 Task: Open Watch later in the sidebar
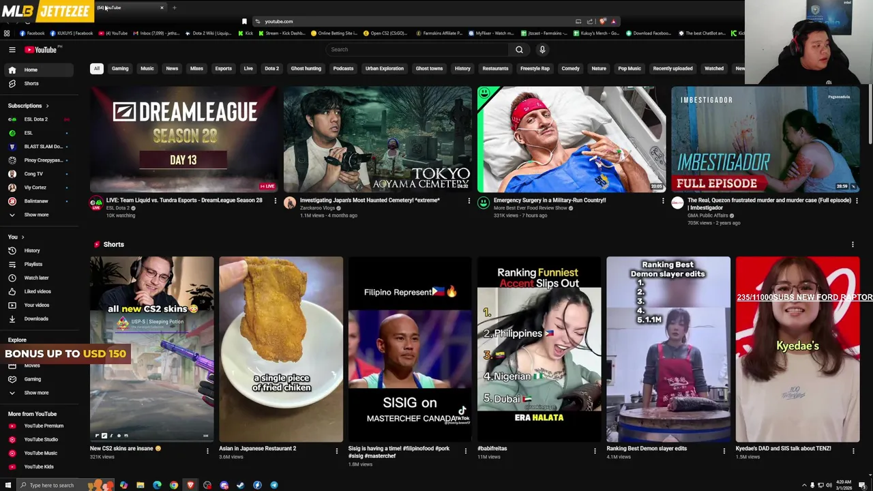pos(38,278)
